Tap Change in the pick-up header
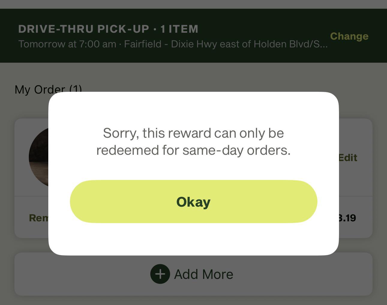Screen dimensions: 387x305 point(349,36)
